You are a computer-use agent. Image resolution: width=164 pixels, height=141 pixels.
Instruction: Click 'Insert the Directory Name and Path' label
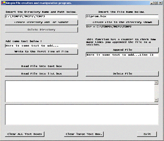coord(41,12)
